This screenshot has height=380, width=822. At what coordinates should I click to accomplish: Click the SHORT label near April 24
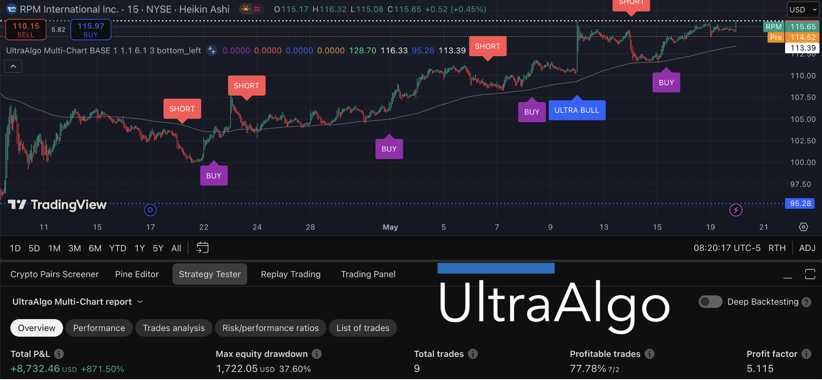pyautogui.click(x=246, y=86)
